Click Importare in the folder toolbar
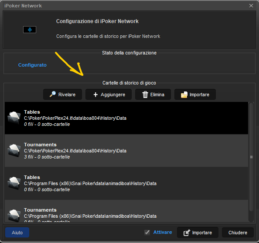259x243 pixels. (x=195, y=94)
